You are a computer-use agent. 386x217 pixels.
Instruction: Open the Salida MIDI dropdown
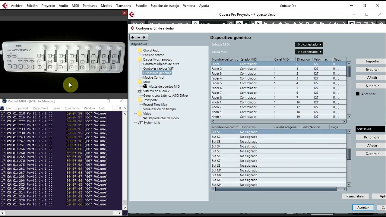[x=309, y=52]
